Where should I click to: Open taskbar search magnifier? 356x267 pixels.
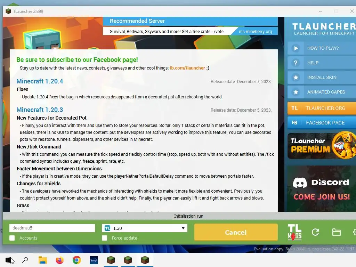pos(25,260)
